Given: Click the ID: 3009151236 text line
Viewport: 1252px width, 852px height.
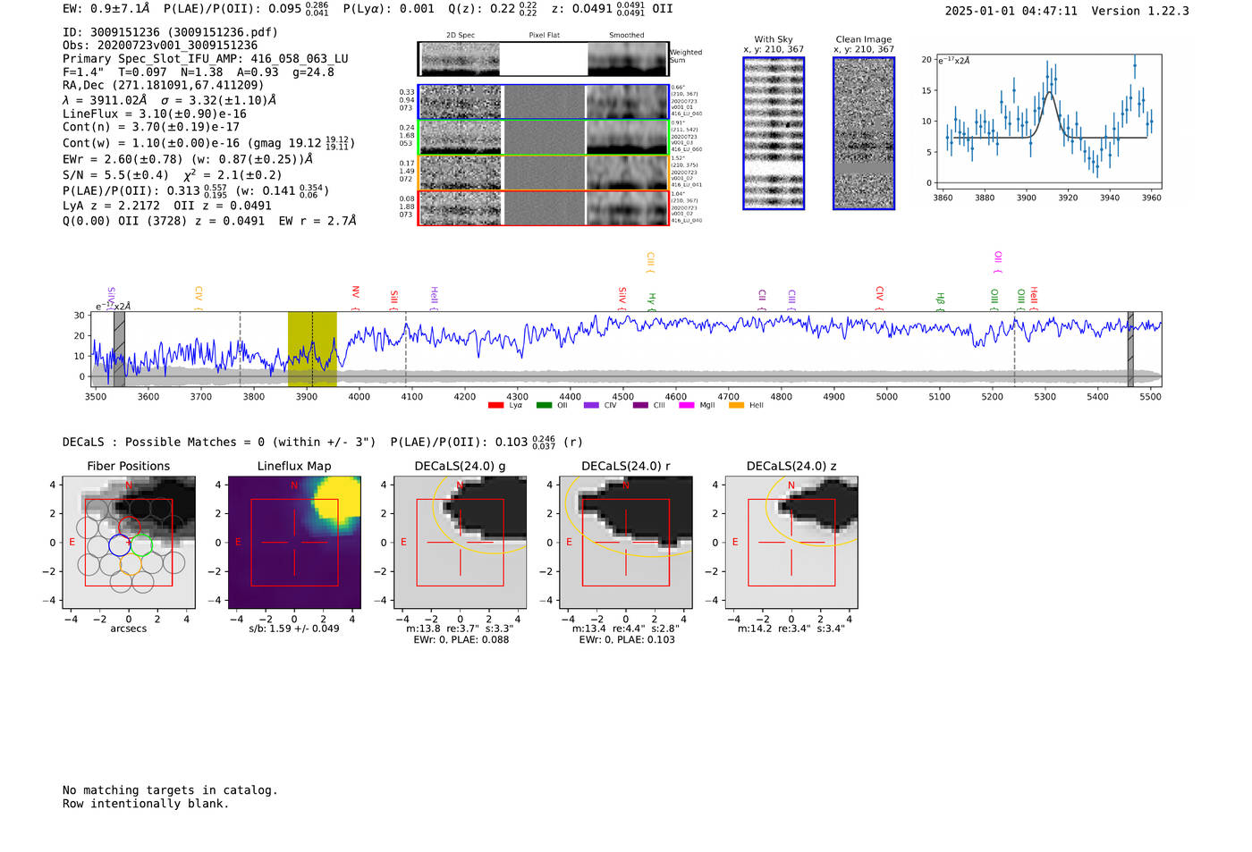Looking at the screenshot, I should [170, 32].
